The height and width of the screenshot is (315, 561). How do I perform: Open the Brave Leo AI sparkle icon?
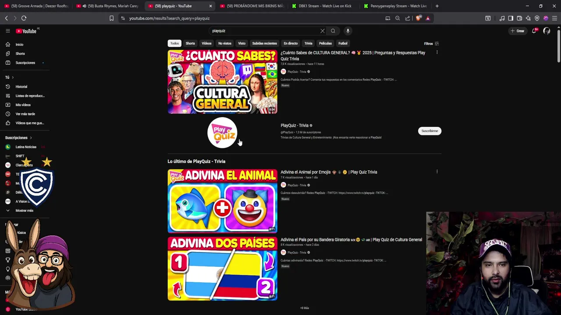[x=528, y=18]
